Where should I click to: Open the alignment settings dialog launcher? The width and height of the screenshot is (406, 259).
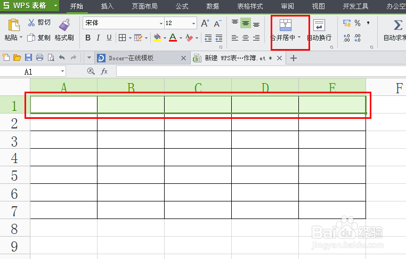pyautogui.click(x=331, y=47)
